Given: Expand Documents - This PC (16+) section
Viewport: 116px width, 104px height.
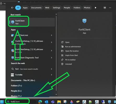Looking at the screenshot, I should (x=23, y=80).
